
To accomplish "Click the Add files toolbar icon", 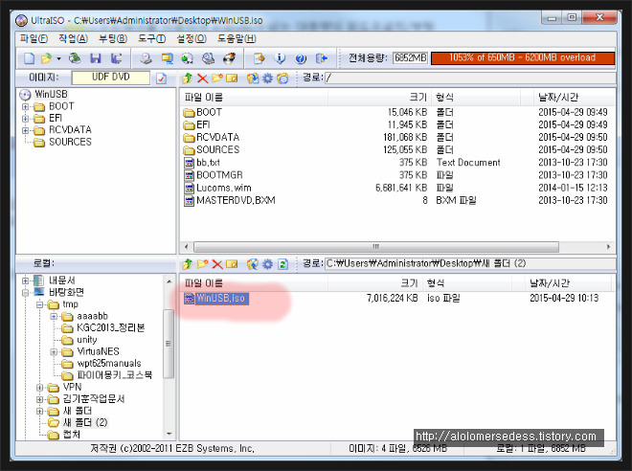I will [259, 58].
